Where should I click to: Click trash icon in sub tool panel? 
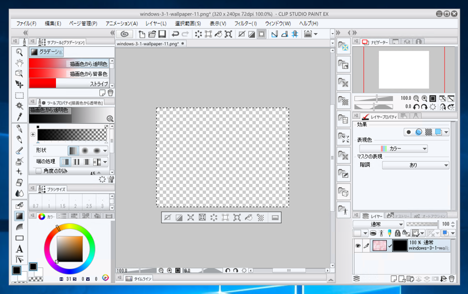tap(110, 93)
